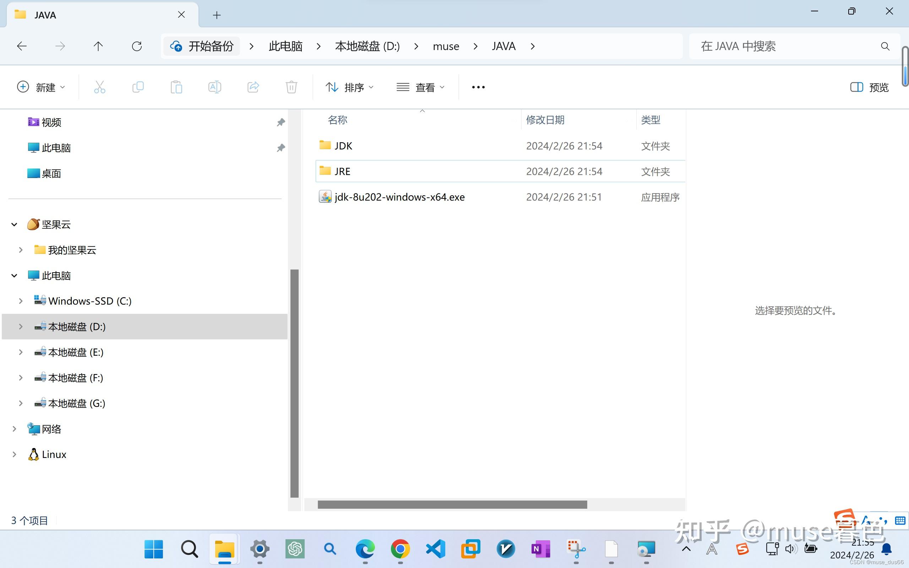The image size is (909, 568).
Task: Click the 新建 new item button
Action: click(x=41, y=87)
